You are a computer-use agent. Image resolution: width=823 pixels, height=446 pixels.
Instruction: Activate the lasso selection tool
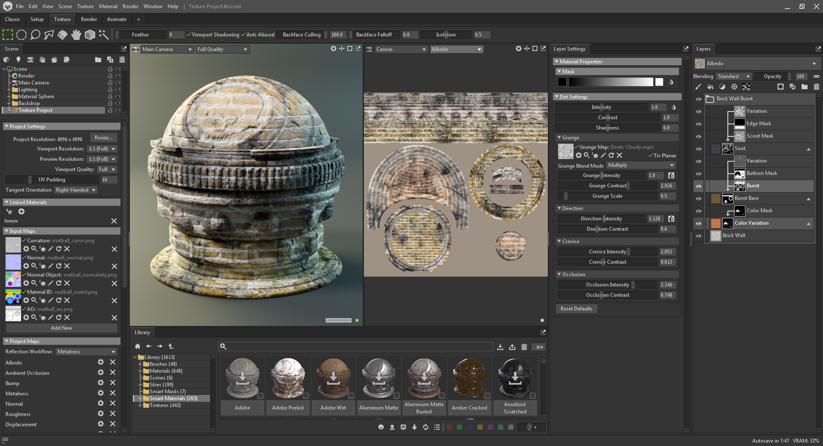tap(36, 35)
